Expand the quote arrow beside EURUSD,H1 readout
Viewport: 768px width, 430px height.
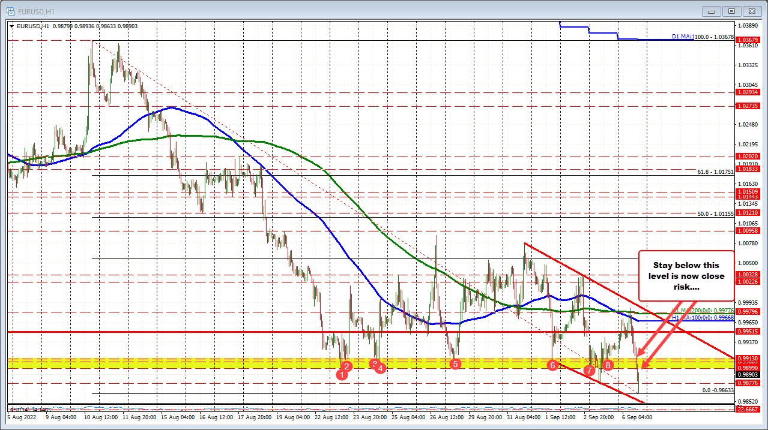tap(11, 26)
